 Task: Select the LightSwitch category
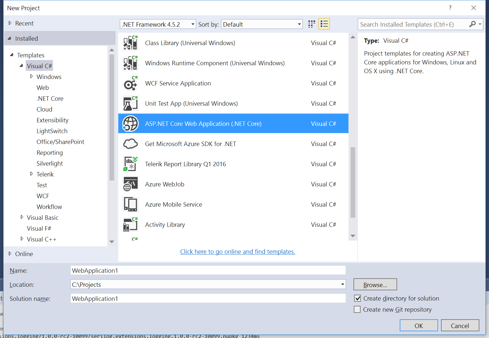click(x=52, y=131)
